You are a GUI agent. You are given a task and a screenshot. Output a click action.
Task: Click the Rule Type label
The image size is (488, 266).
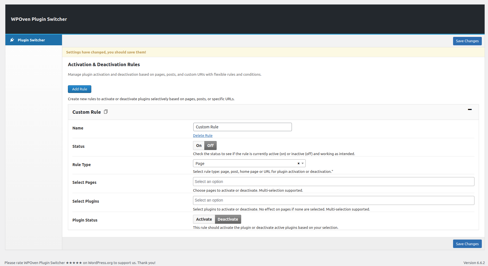[x=81, y=165]
